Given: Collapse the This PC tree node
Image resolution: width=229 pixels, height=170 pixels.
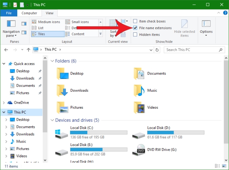Looking at the screenshot, I should [4, 112].
